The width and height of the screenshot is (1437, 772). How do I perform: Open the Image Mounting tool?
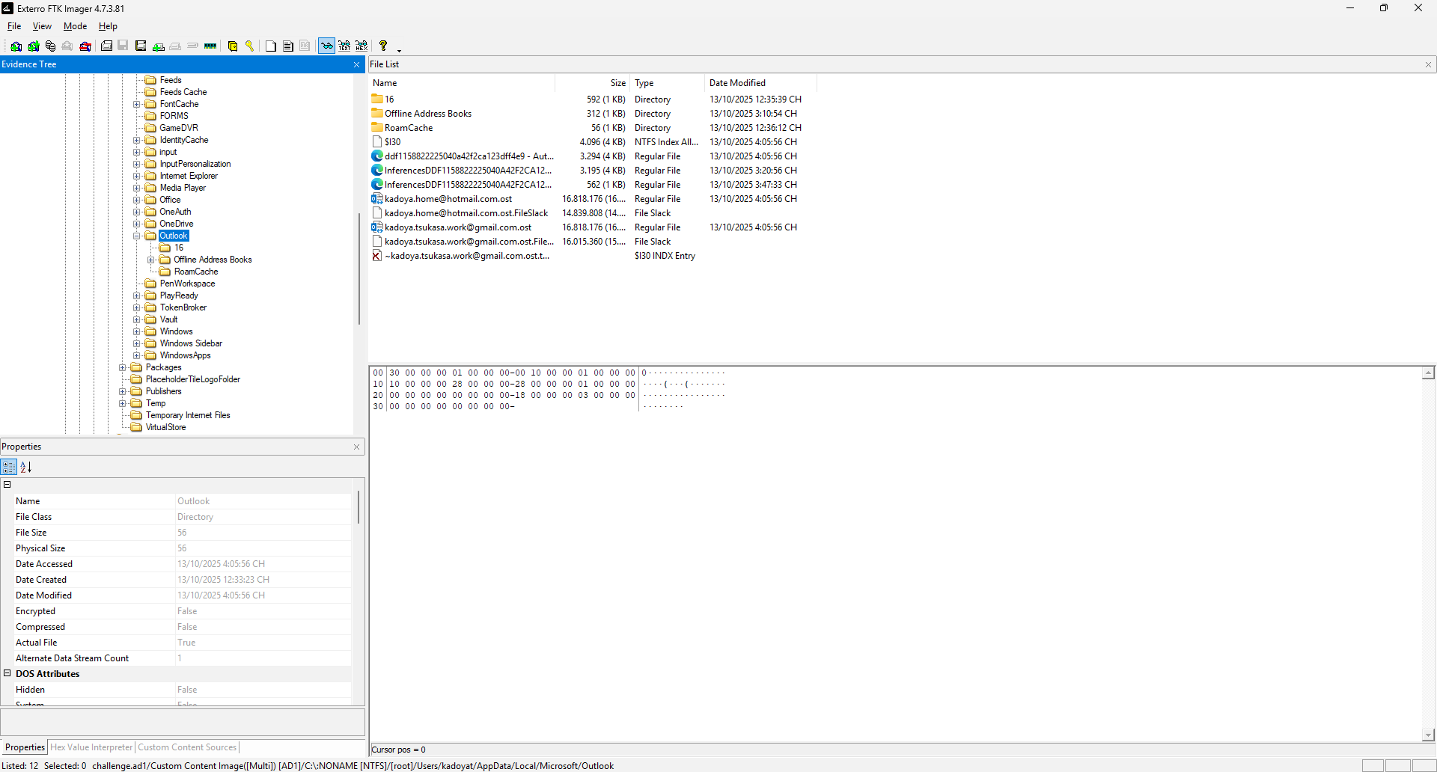(50, 46)
